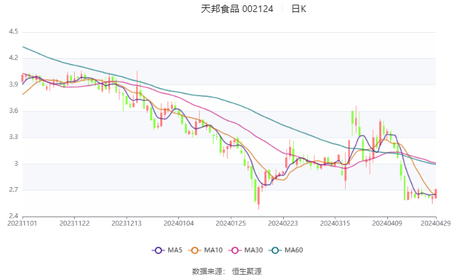Click the 3.9 price axis label

click(13, 84)
